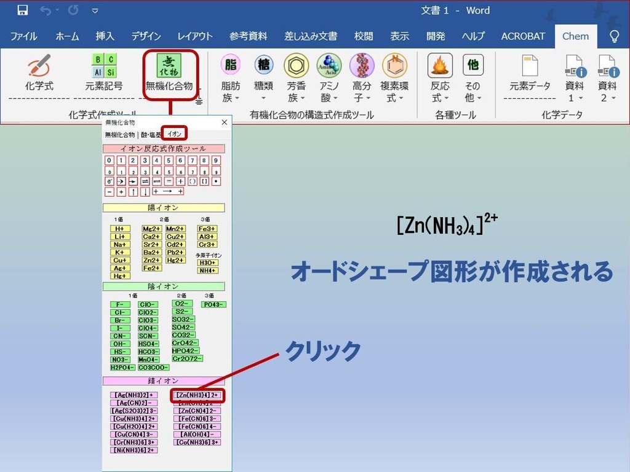Viewport: 630px width, 472px height.
Task: Open the 脂肪族 aliphatic compounds dropdown
Action: (x=231, y=77)
